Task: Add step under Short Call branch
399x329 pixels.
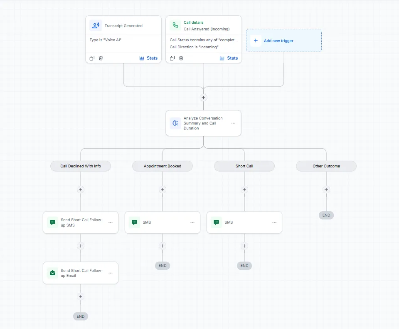Action: [244, 189]
